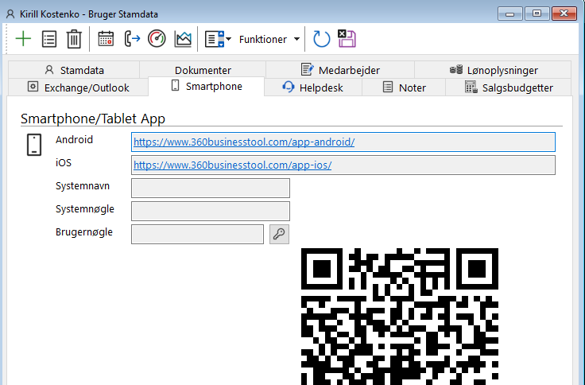Open the calendar icon in toolbar
This screenshot has width=585, height=385.
tap(106, 39)
